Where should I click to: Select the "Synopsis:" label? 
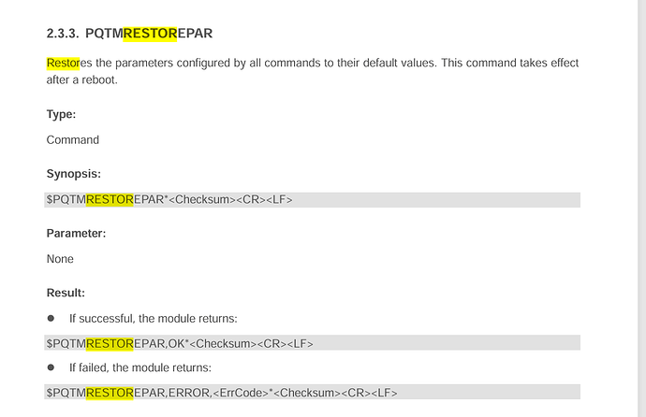pyautogui.click(x=73, y=174)
